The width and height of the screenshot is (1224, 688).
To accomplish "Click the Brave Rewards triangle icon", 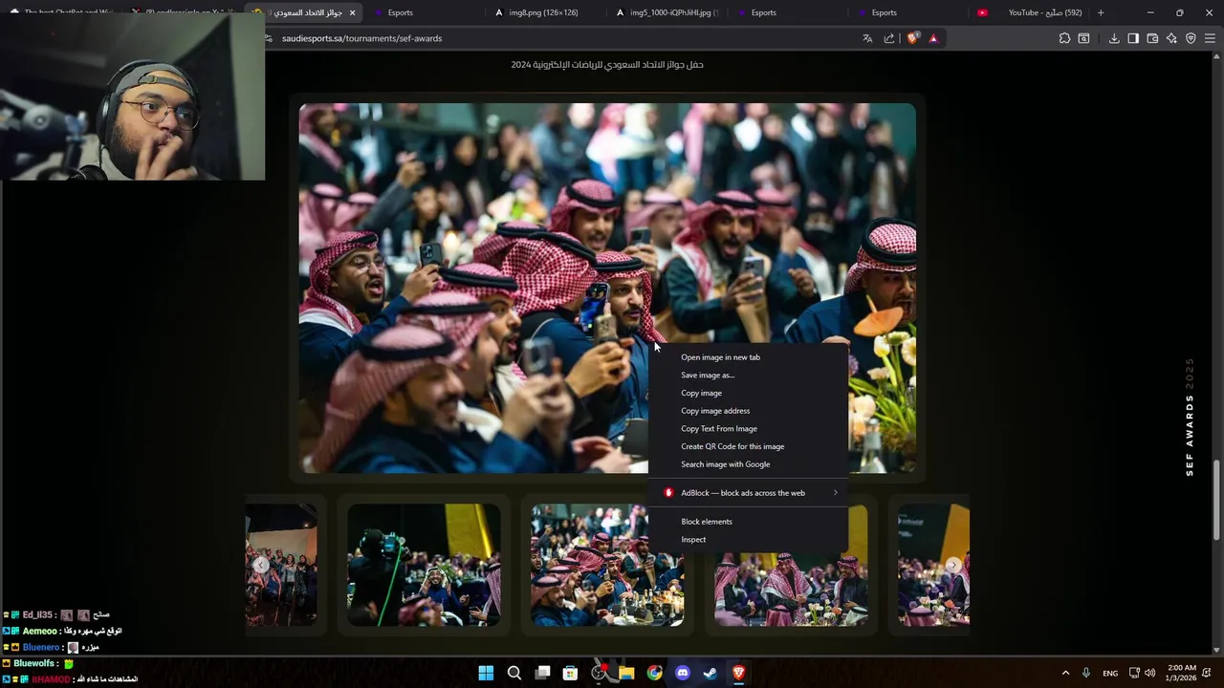I will 933,38.
